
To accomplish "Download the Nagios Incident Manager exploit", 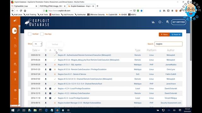I will [x=45, y=103].
